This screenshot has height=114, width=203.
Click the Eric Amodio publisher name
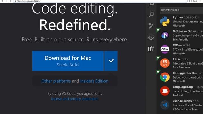tap(180, 40)
